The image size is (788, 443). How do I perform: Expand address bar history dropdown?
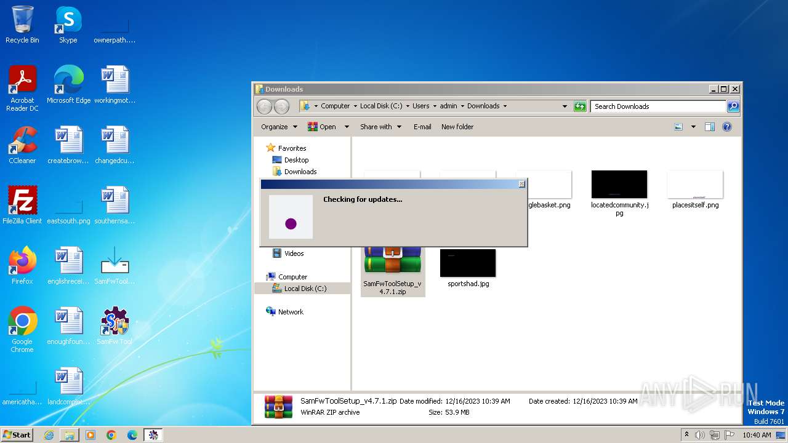(565, 106)
